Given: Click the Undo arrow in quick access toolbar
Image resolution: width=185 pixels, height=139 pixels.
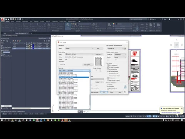Looking at the screenshot, I should (x=22, y=19).
